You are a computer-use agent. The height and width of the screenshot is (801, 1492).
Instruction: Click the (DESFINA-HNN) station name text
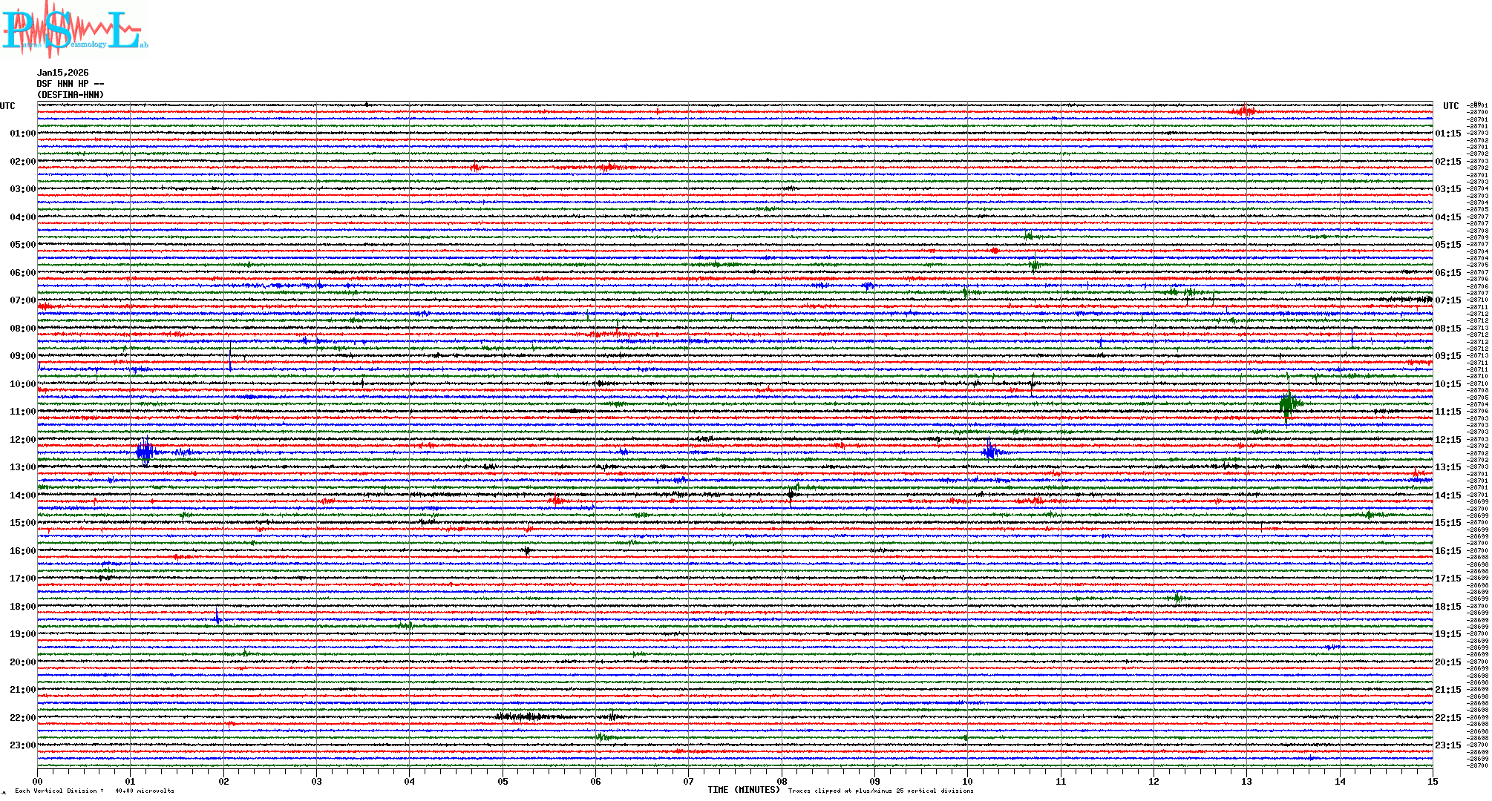point(70,95)
